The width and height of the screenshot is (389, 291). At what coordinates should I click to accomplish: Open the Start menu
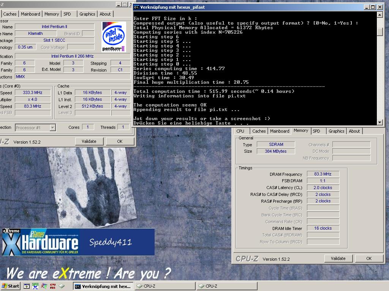[x=10, y=286]
